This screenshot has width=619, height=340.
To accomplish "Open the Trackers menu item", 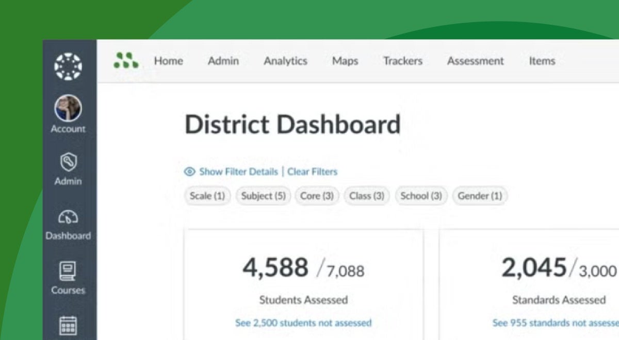I will point(403,61).
